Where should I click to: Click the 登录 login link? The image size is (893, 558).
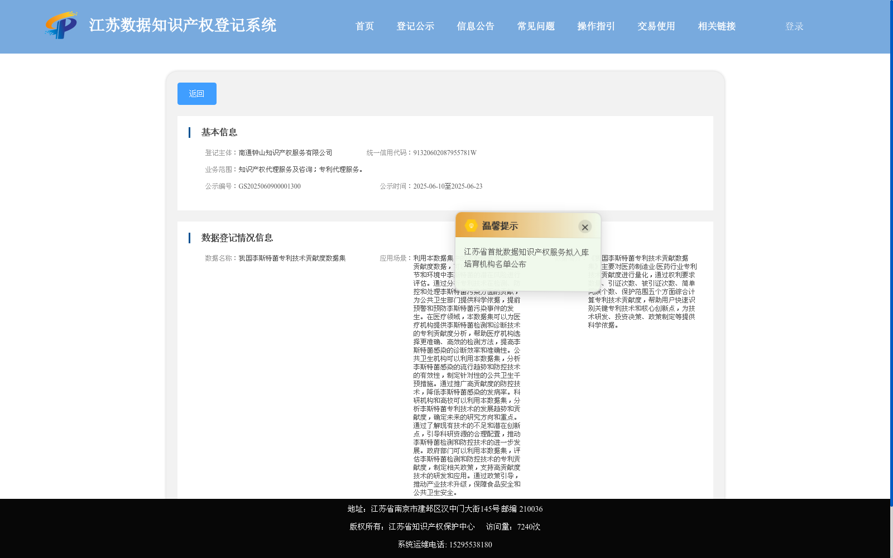coord(794,26)
